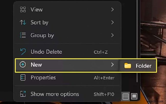Image resolution: width=166 pixels, height=104 pixels.
Task: Expand the Group by submenu chevron
Action: pos(112,35)
